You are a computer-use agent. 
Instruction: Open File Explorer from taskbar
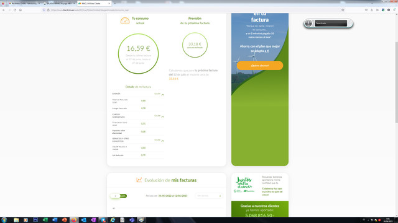point(16,220)
